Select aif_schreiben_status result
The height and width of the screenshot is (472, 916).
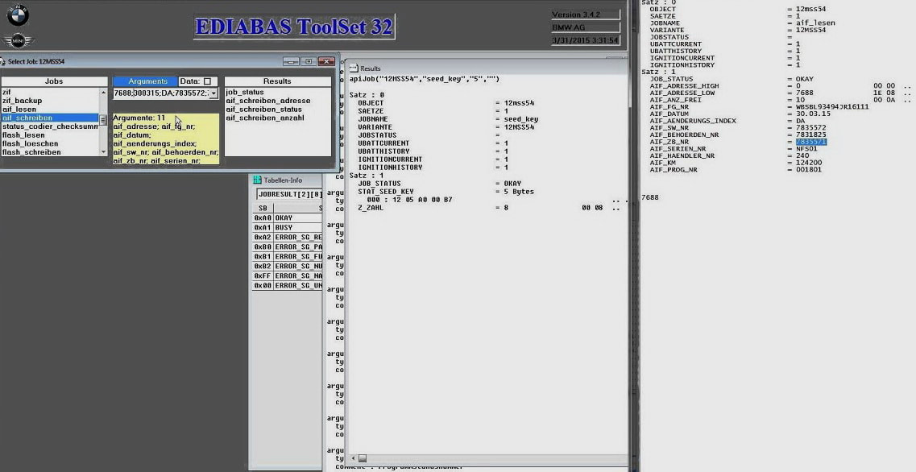264,110
